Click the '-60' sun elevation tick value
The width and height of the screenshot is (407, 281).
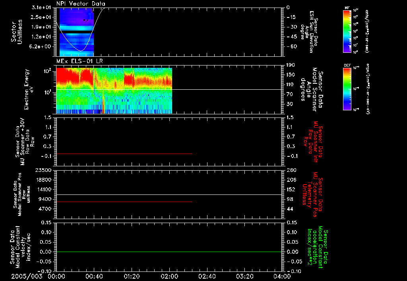click(x=292, y=46)
